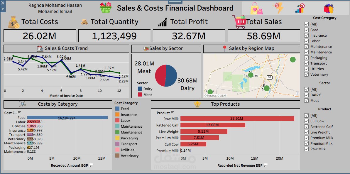Viewport: 350px width, 174px height.
Task: Click the pink shopping bags icon
Action: tap(257, 9)
